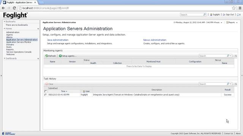Focus the top Foglight search field
Screen dimensions: 243x136
pos(191,15)
